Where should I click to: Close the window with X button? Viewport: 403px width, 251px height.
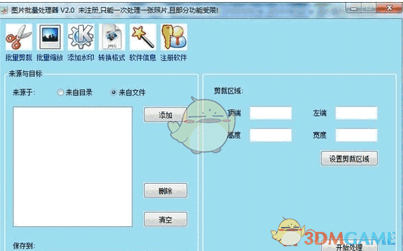pos(389,8)
